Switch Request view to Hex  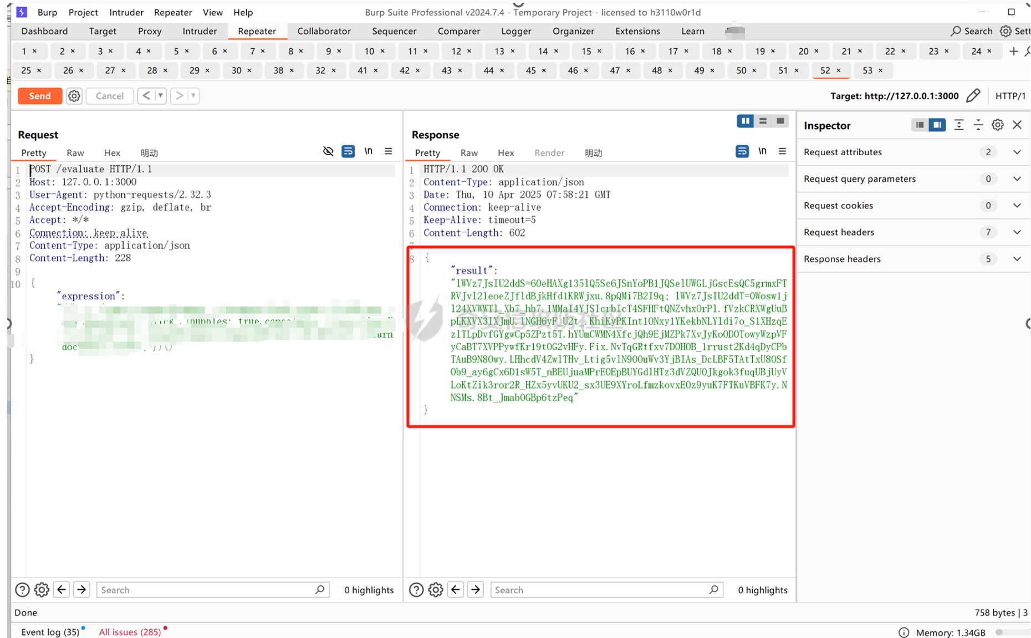pos(112,152)
